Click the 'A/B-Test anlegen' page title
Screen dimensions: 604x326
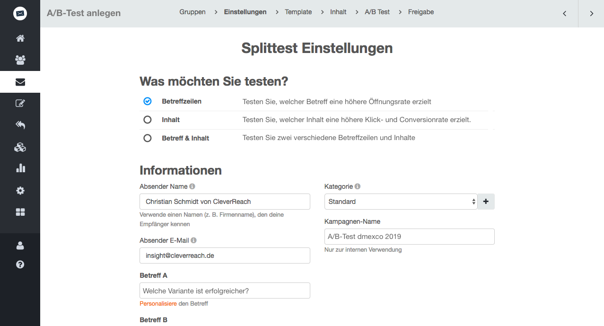pyautogui.click(x=84, y=13)
